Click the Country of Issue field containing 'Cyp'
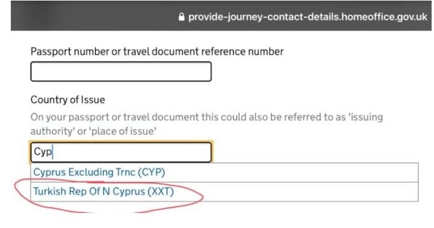The height and width of the screenshot is (228, 434). tap(121, 152)
